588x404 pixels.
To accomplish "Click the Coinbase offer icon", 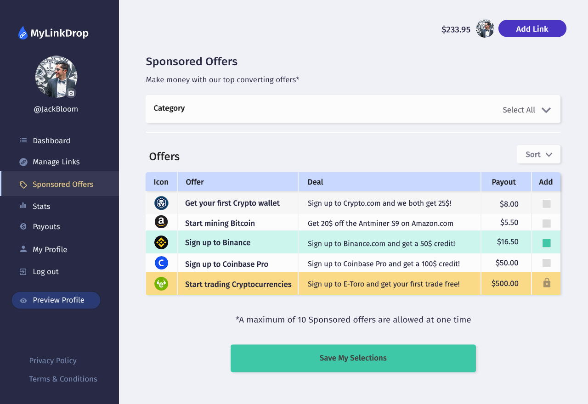I will tap(161, 263).
